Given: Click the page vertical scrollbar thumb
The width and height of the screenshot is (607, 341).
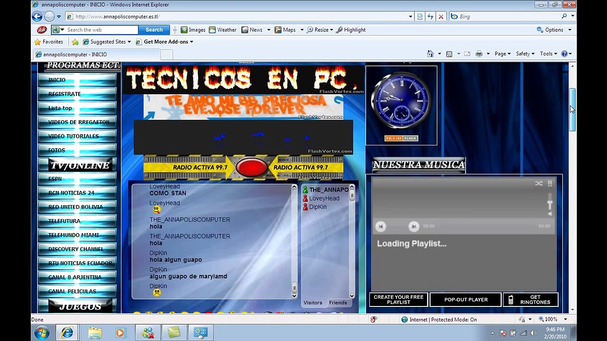Looking at the screenshot, I should (572, 109).
